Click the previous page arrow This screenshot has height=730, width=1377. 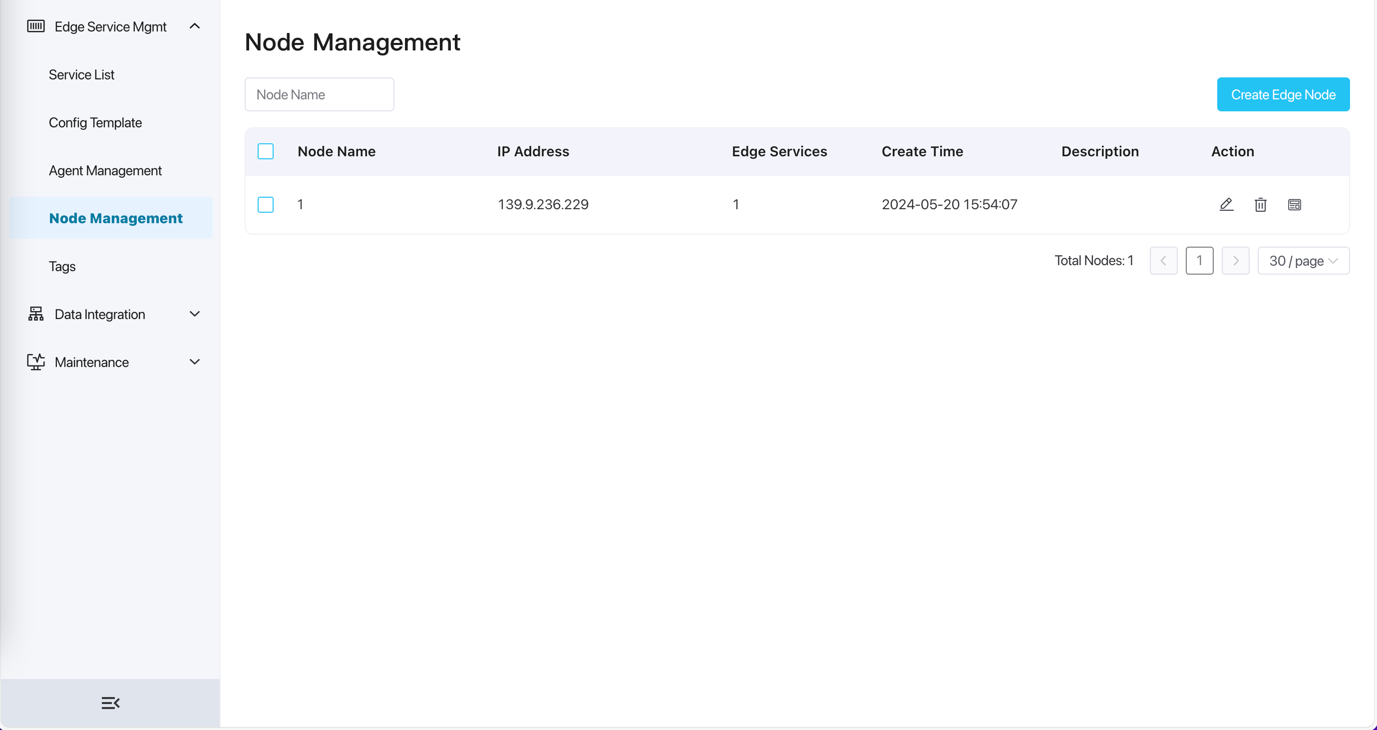1164,261
